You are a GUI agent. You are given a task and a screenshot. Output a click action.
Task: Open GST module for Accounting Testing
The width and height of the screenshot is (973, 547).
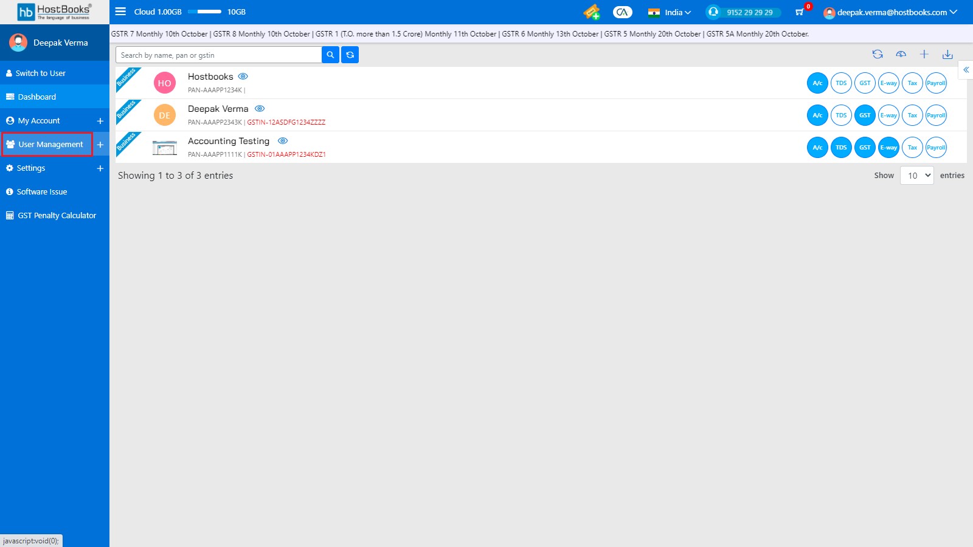pyautogui.click(x=865, y=148)
